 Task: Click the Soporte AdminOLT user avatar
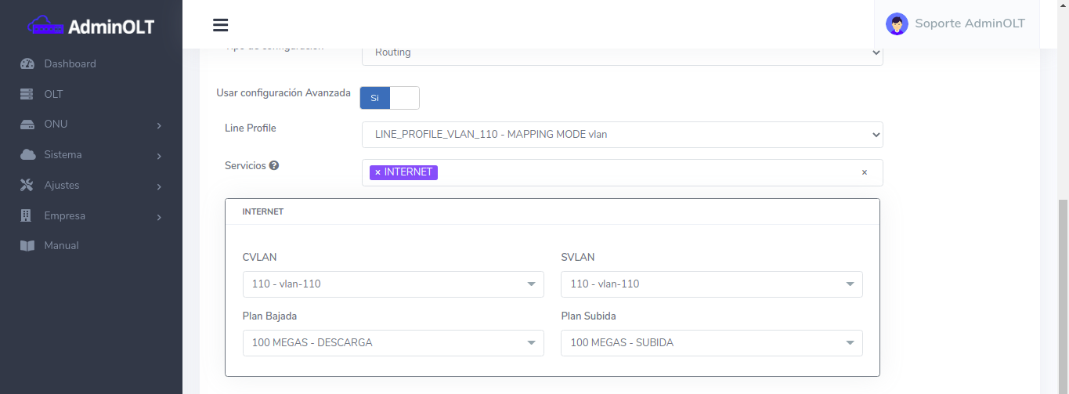897,23
